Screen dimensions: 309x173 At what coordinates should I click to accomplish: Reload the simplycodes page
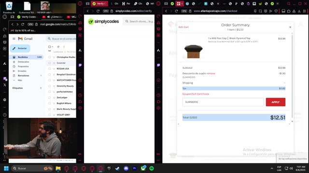(98, 11)
